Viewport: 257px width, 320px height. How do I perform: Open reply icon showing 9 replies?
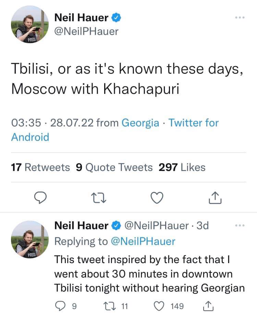point(61,306)
